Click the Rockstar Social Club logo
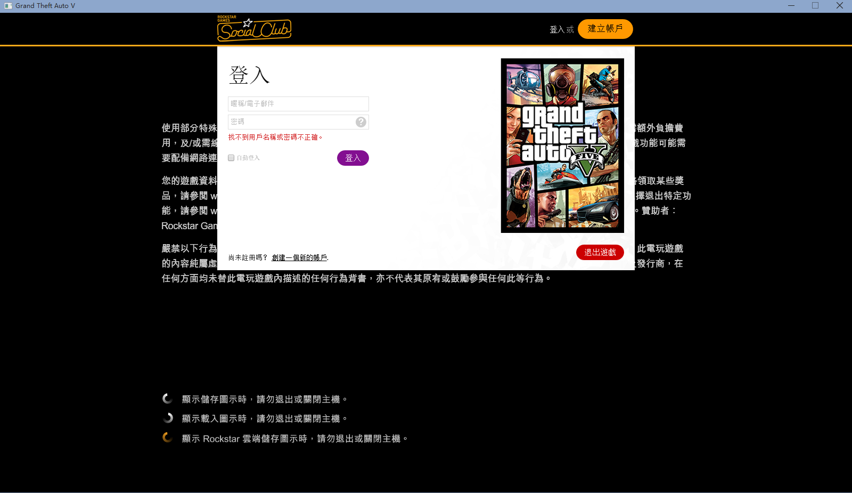852x493 pixels. coord(254,28)
